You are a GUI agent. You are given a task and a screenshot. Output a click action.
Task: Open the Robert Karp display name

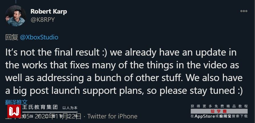pos(49,12)
